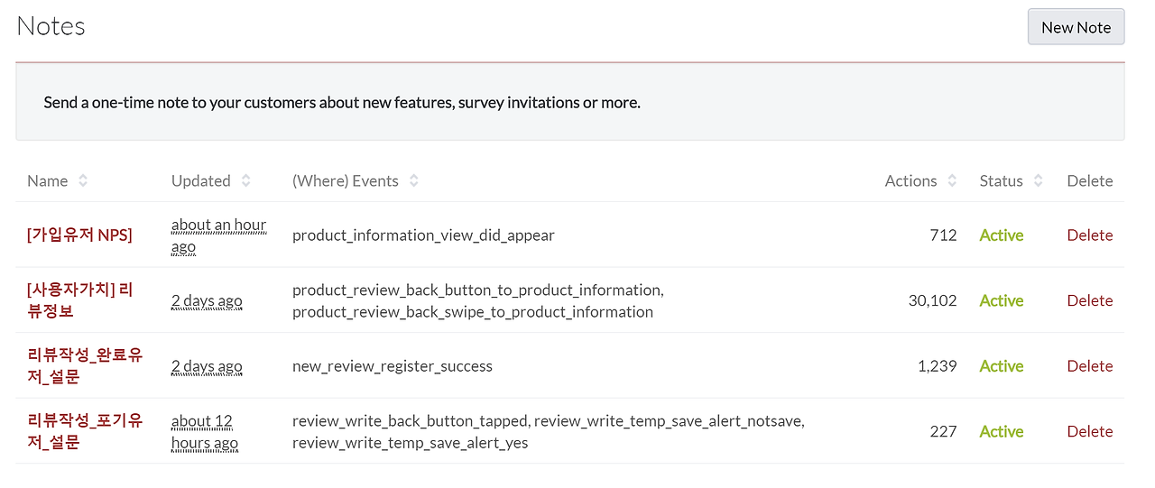Toggle Active status of [가입유저 NPS]
Screen dimensions: 1155x488
[1002, 235]
